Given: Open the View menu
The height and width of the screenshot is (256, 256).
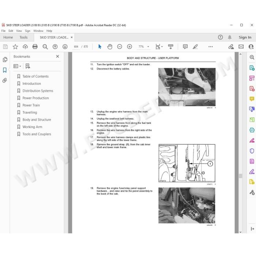Looking at the screenshot, I should [x=19, y=31].
